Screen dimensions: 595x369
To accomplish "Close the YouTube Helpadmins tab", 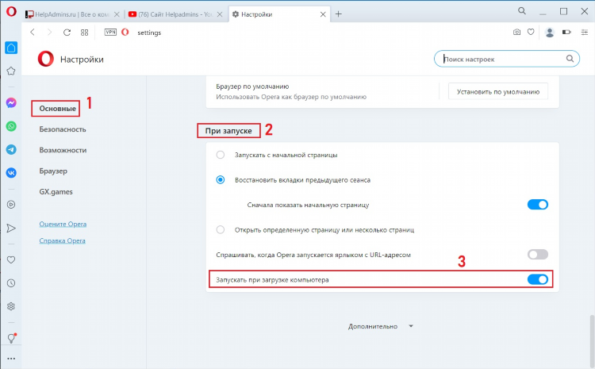I will point(220,14).
